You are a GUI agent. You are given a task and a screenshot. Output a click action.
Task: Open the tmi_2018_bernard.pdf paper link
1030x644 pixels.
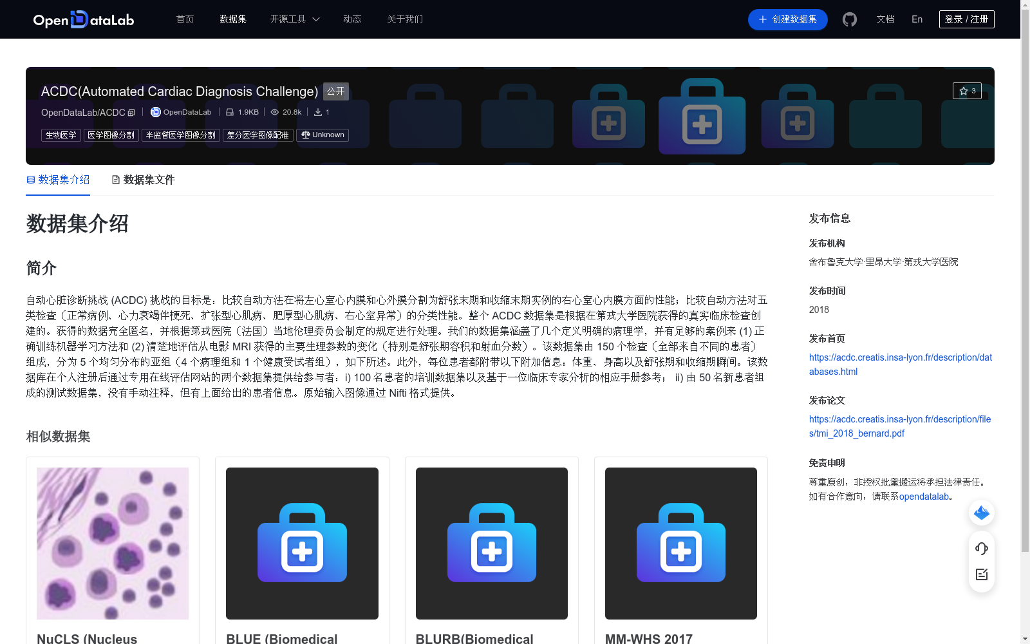tap(900, 426)
